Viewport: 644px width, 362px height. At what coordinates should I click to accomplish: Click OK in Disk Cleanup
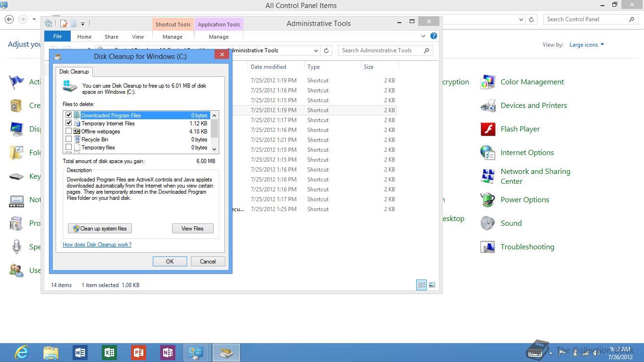pyautogui.click(x=170, y=261)
